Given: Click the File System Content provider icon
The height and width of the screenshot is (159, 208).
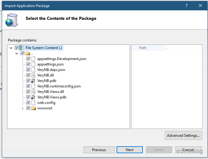Looking at the screenshot, I should point(21,48).
